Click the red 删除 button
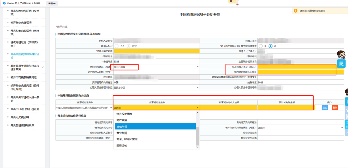Image resolution: width=348 pixels, height=168 pixels. [x=335, y=108]
